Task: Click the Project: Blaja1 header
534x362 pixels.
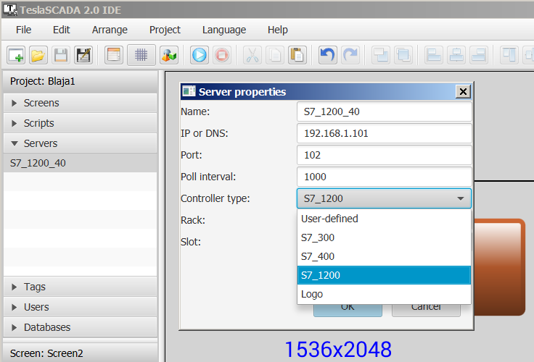Action: [81, 81]
